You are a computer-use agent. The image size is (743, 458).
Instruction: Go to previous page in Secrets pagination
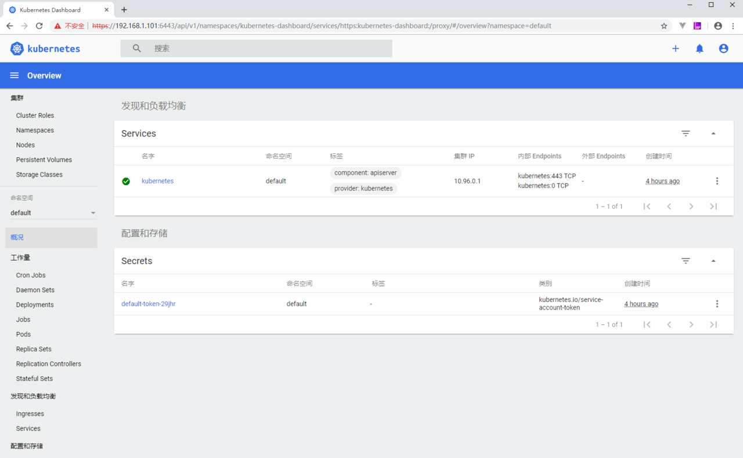[669, 324]
